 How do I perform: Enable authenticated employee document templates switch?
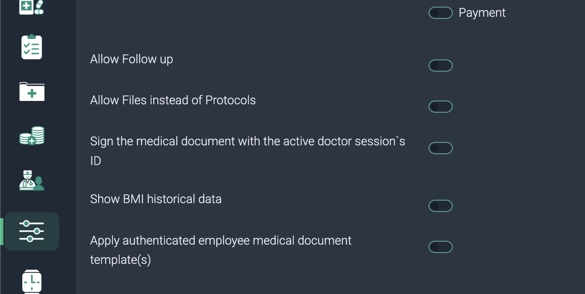(x=440, y=247)
